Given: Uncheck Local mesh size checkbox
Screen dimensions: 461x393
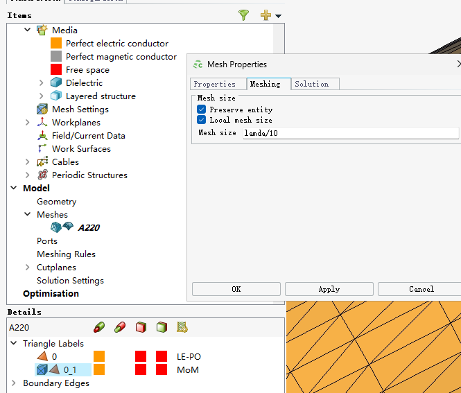Looking at the screenshot, I should point(202,120).
